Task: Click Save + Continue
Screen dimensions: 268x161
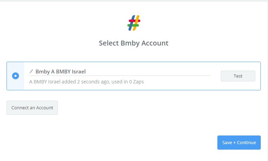Action: point(239,142)
